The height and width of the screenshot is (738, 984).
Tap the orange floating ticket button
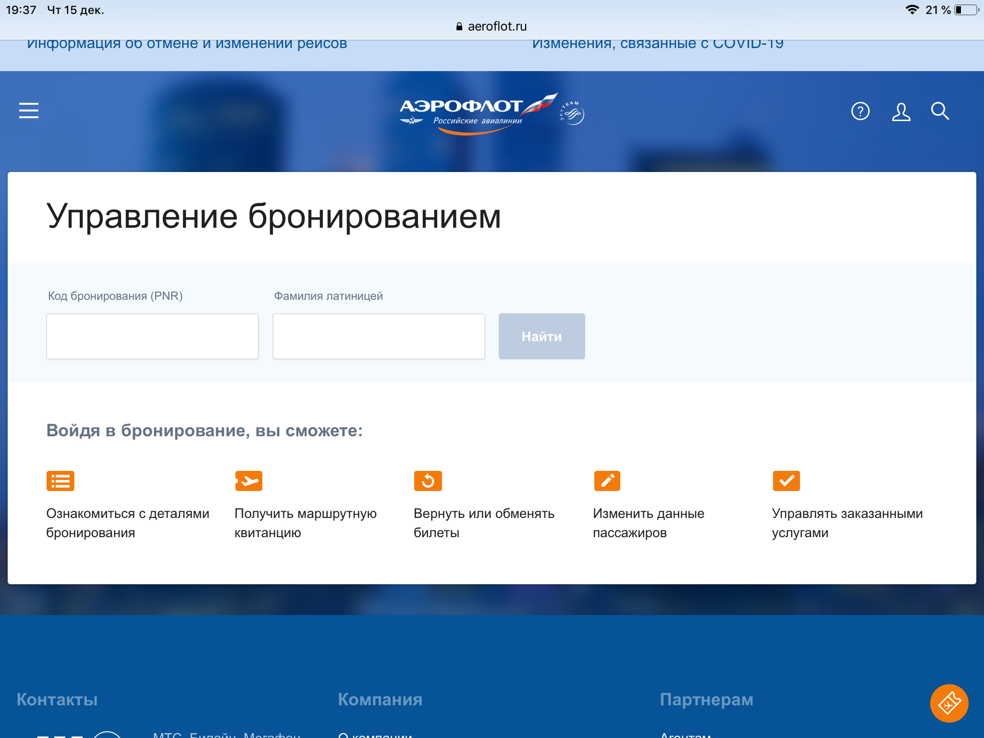pos(949,703)
